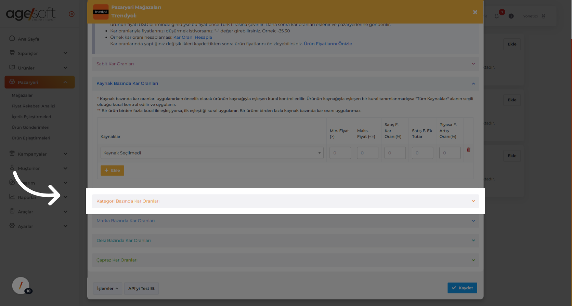This screenshot has height=306, width=572.
Task: Click the Min. Fiyat input field
Action: point(340,153)
